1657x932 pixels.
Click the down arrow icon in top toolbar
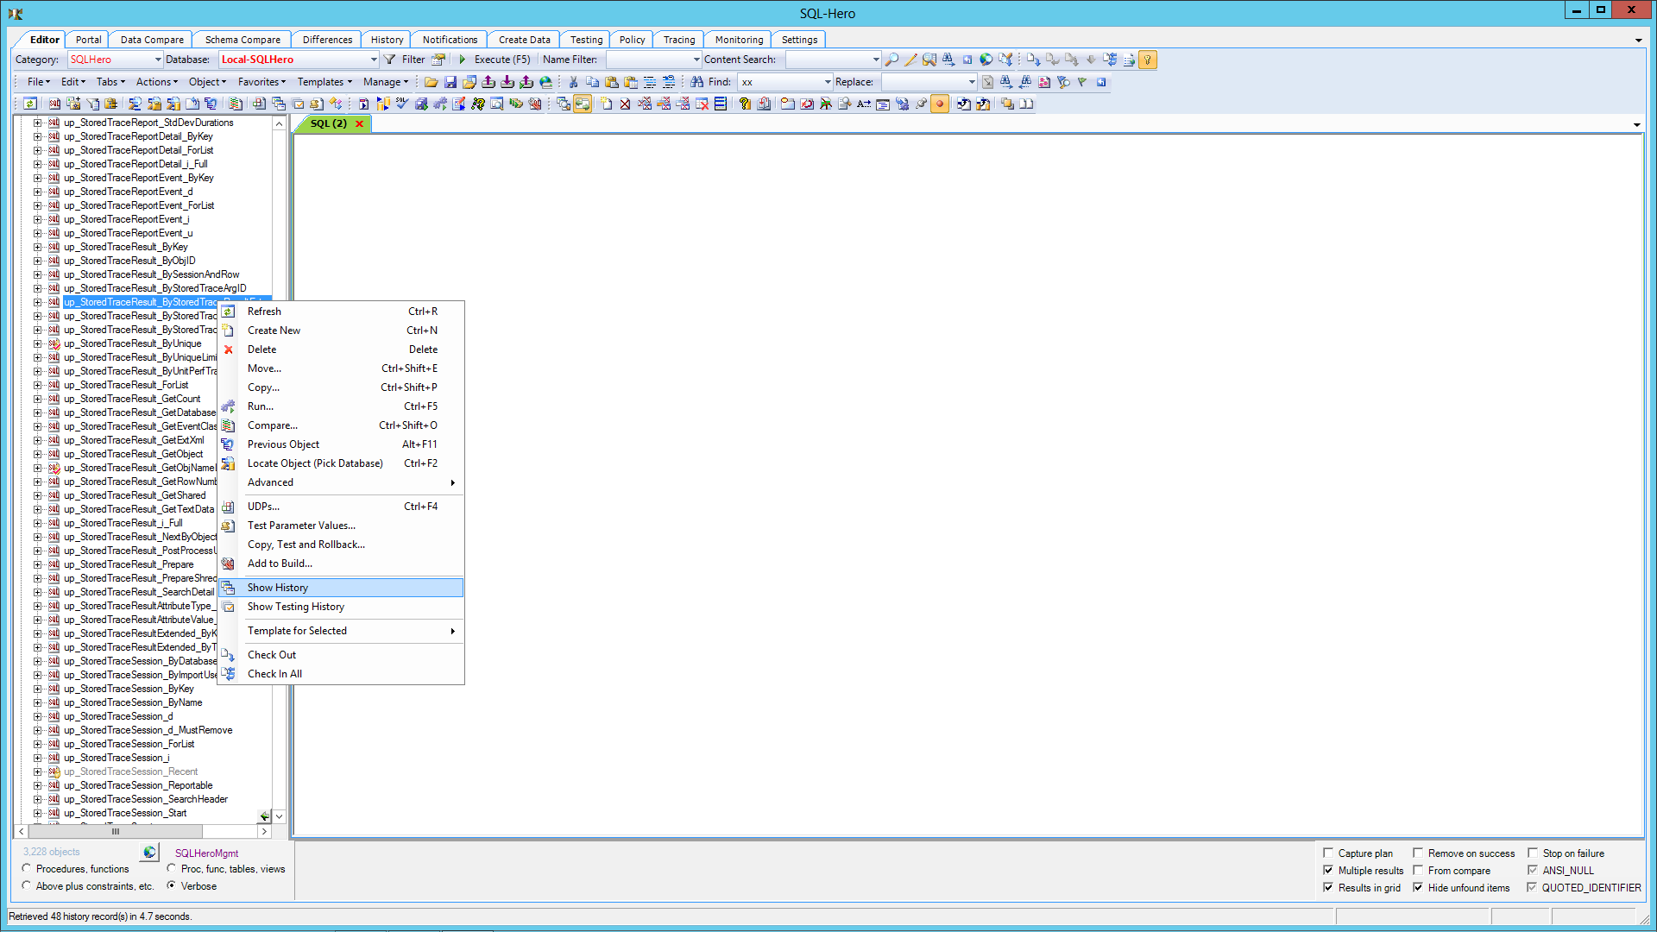click(x=1091, y=60)
